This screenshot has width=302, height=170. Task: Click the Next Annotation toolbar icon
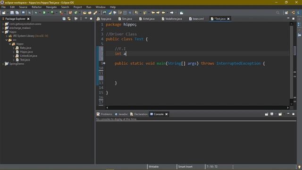pyautogui.click(x=136, y=13)
